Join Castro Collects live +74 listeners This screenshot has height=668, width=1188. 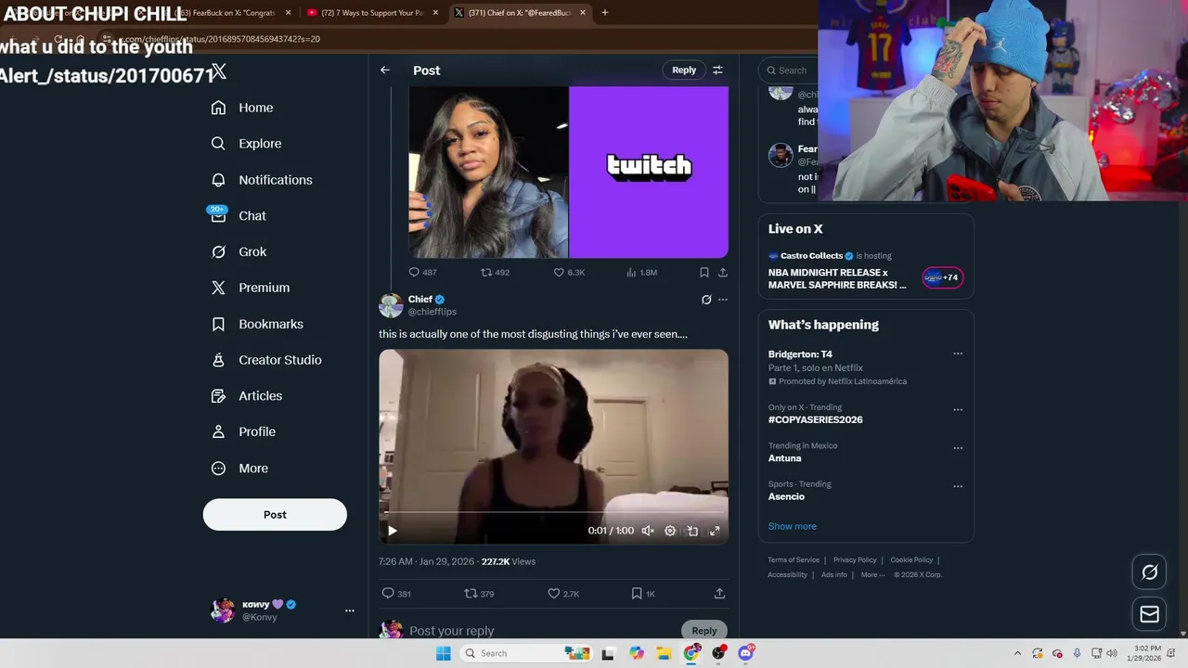[942, 277]
